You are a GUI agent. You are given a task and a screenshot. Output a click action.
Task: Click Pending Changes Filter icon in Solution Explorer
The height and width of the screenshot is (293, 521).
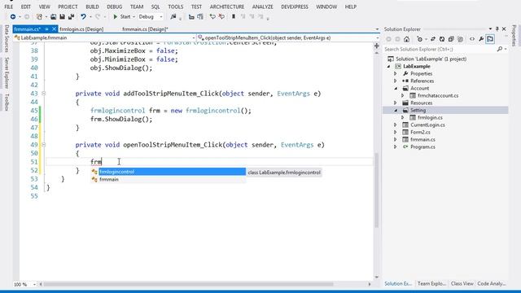click(x=420, y=39)
